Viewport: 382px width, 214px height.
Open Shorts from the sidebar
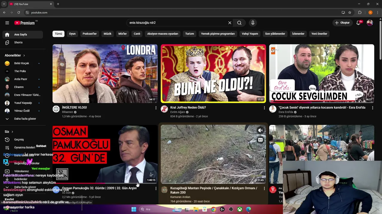pyautogui.click(x=23, y=43)
